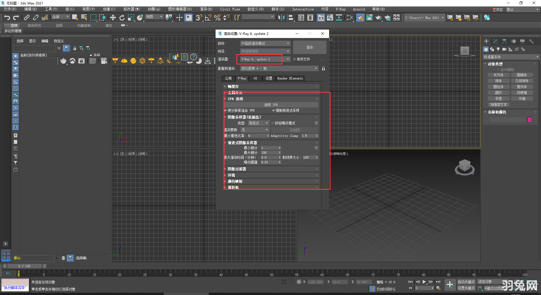
Task: Activate the Mirror tool
Action: (x=281, y=17)
